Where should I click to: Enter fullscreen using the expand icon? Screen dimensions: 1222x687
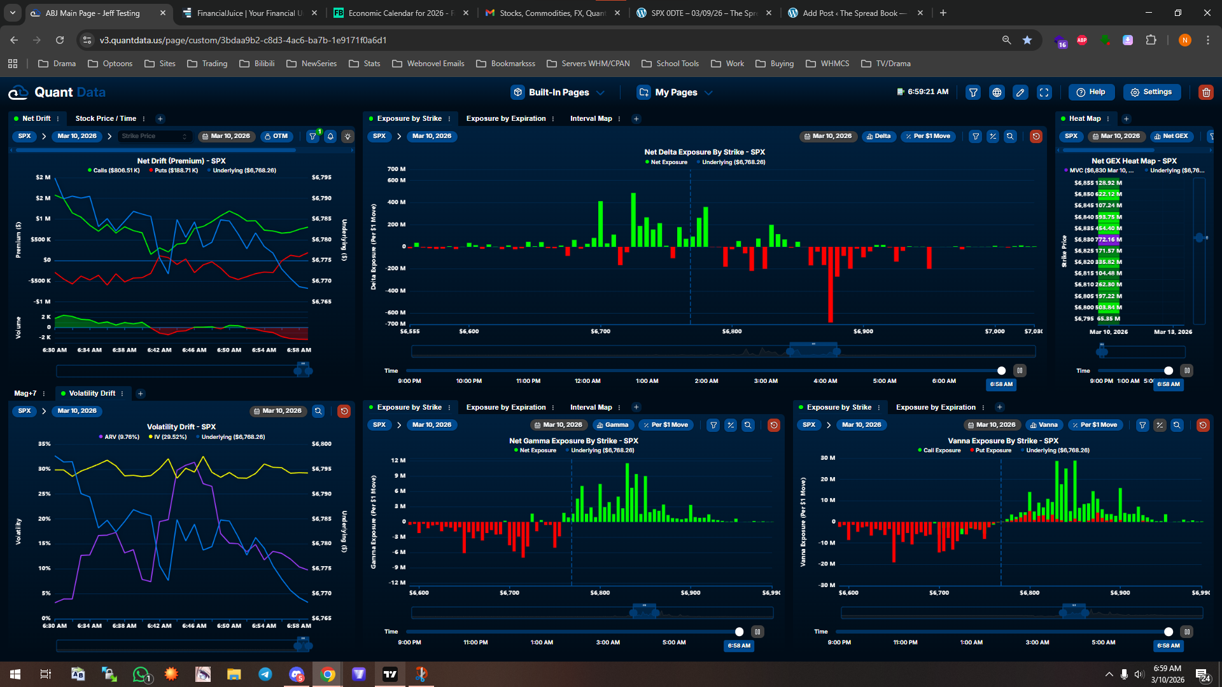tap(1044, 92)
